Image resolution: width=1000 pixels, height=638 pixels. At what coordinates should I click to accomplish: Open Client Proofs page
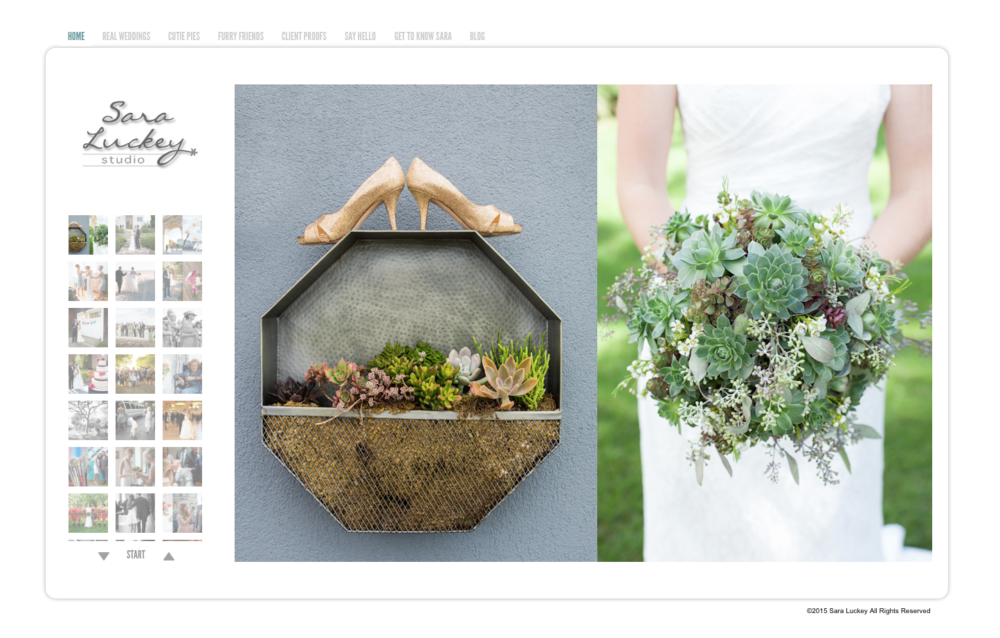point(304,37)
